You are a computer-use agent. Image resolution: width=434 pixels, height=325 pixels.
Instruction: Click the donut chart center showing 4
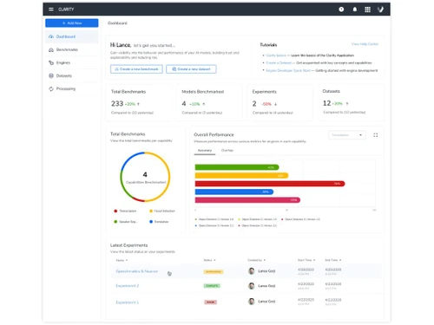(x=145, y=174)
